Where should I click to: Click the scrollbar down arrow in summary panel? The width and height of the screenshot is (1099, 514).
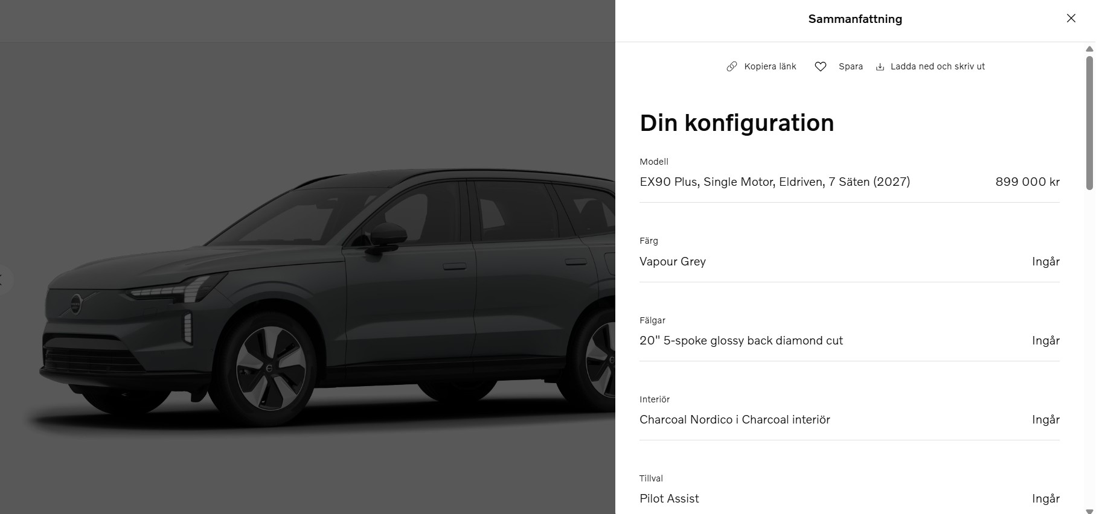coord(1089,510)
